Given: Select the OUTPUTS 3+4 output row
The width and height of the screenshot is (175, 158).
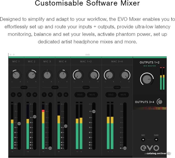Looking at the screenshot, I should (x=150, y=102).
